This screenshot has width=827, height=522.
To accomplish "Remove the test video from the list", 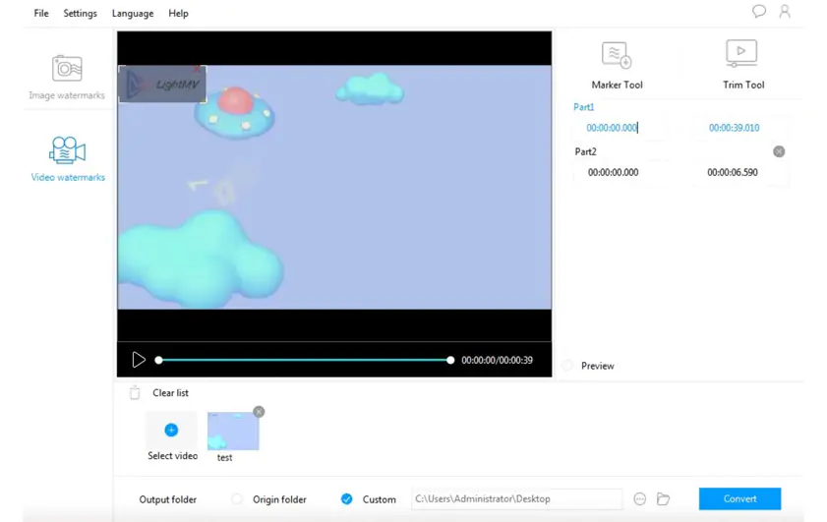I will [259, 412].
